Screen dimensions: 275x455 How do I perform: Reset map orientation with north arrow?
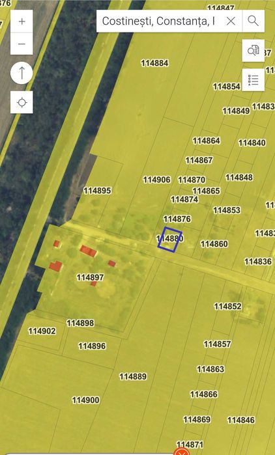(x=22, y=73)
